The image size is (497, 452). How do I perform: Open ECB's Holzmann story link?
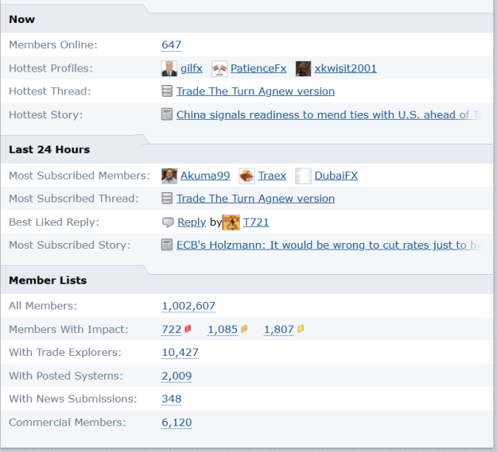tap(329, 245)
